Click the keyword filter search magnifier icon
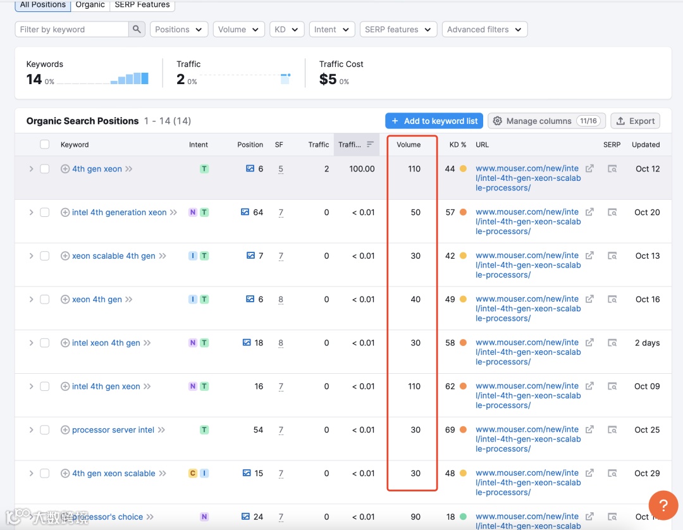Screen dimensions: 683x530 [x=137, y=29]
